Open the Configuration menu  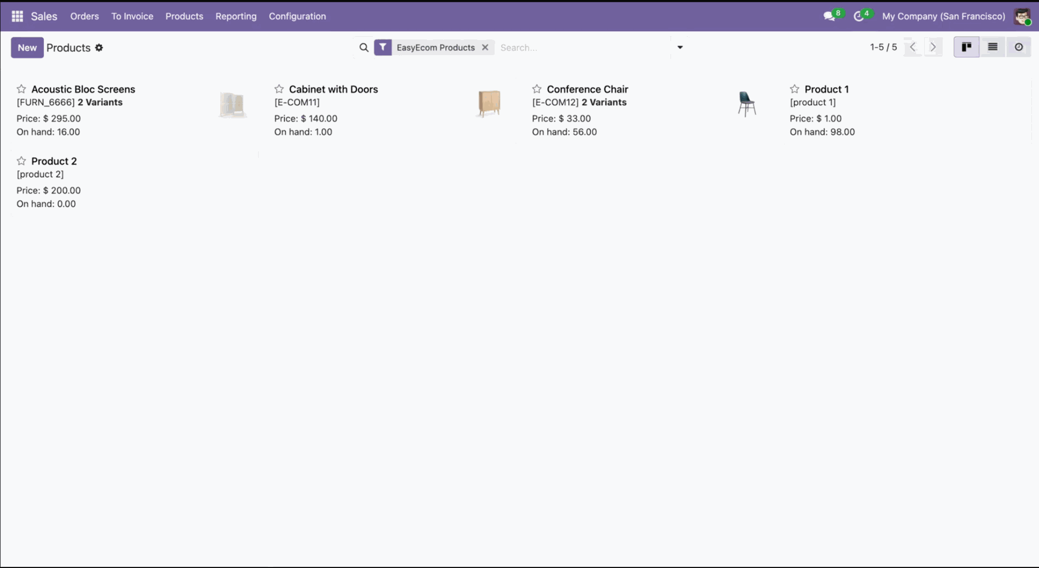297,16
